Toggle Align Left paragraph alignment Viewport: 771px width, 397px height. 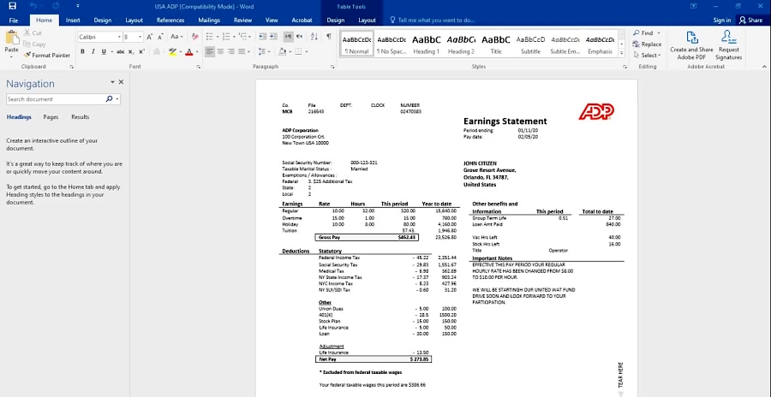click(210, 51)
